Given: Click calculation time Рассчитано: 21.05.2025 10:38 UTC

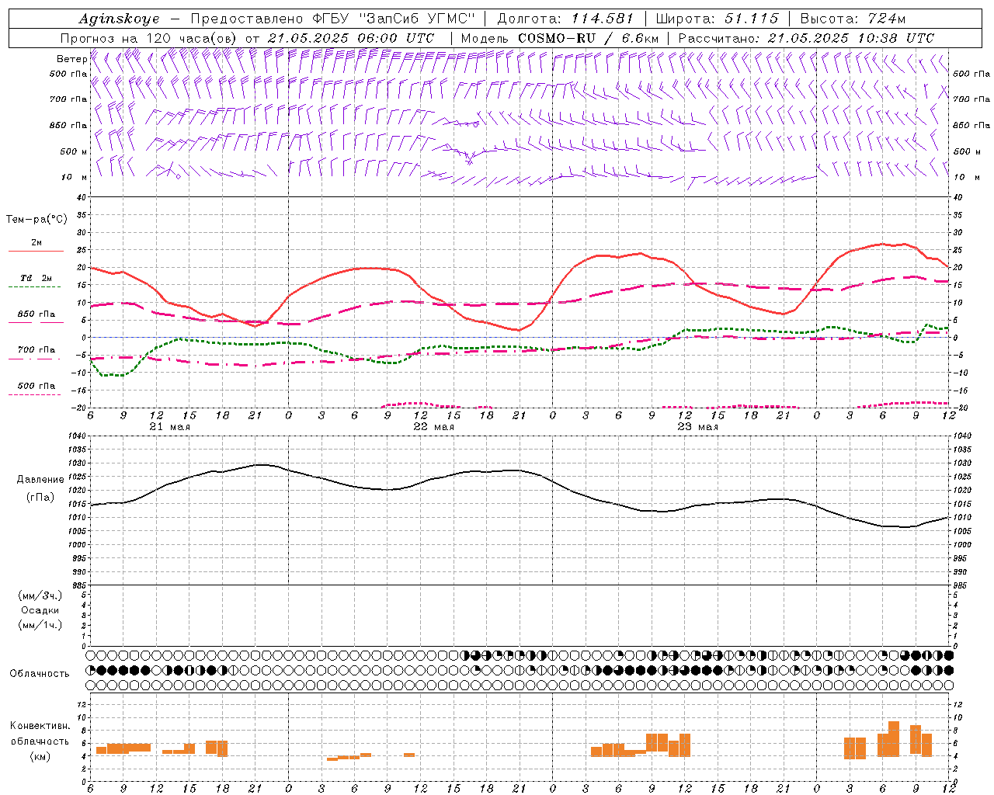Looking at the screenshot, I should pyautogui.click(x=806, y=38).
